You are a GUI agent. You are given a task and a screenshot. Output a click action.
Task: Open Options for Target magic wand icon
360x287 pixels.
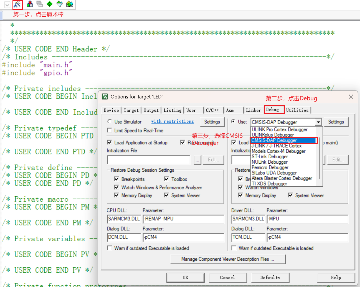coord(17,4)
